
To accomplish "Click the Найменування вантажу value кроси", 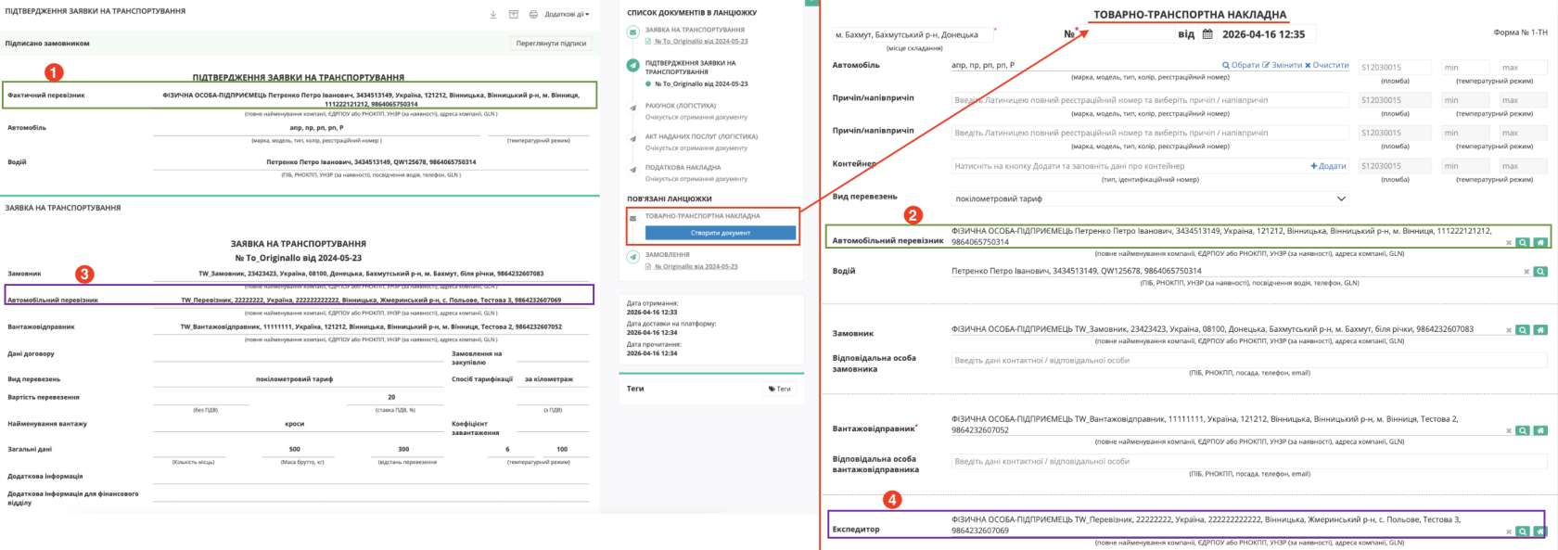I will 295,424.
